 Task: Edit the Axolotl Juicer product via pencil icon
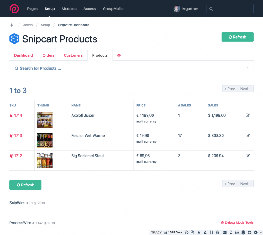pyautogui.click(x=248, y=115)
